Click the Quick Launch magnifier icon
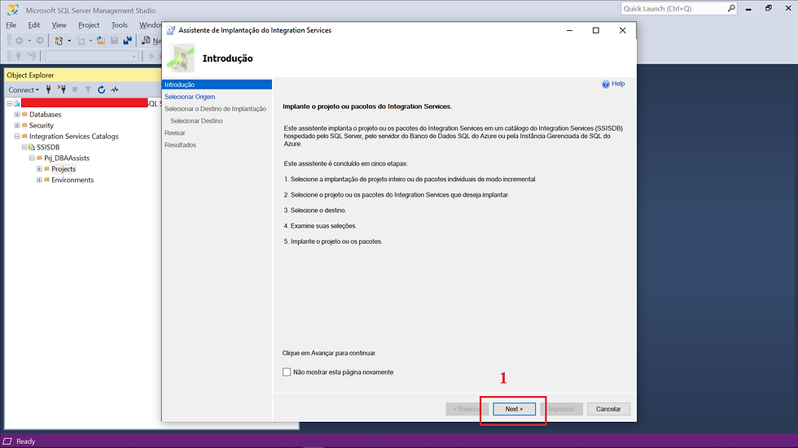Image resolution: width=798 pixels, height=448 pixels. 731,8
